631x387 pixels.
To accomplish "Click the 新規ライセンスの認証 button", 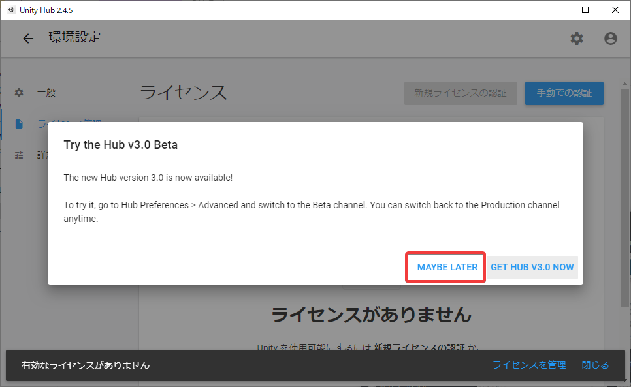I will pyautogui.click(x=461, y=93).
